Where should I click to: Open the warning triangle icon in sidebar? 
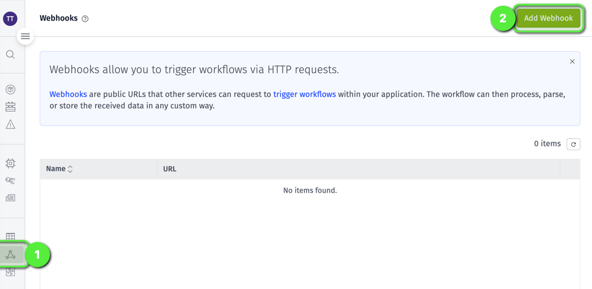[10, 124]
